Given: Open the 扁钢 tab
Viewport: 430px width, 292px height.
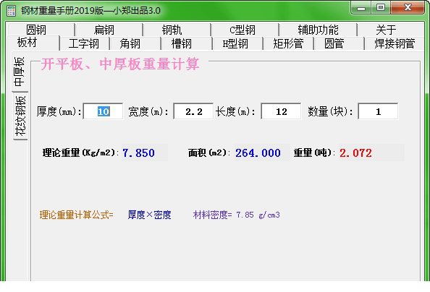Looking at the screenshot, I should [x=109, y=30].
